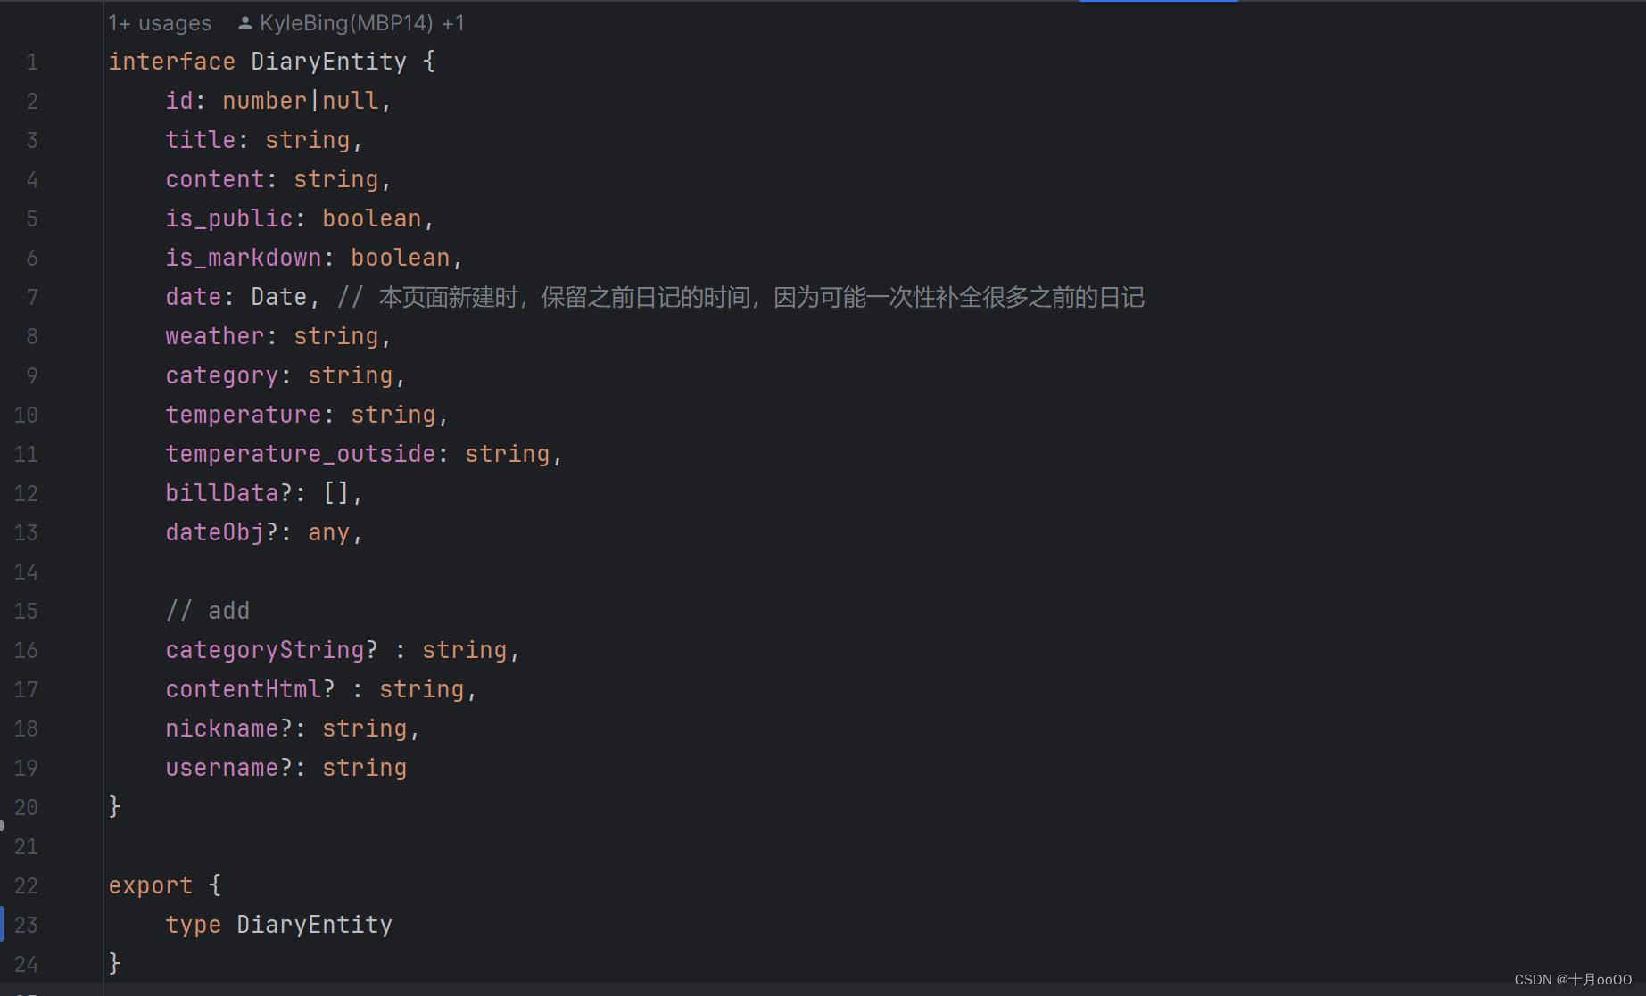Click the 'category' property name on line 9

(x=222, y=375)
